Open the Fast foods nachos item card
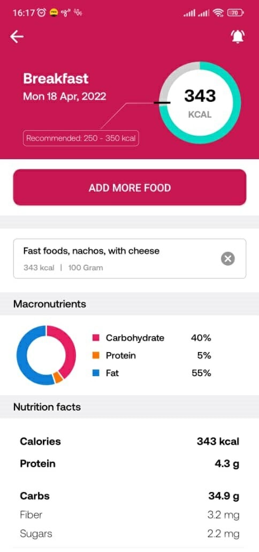Screen dimensions: 259x552 [x=129, y=259]
